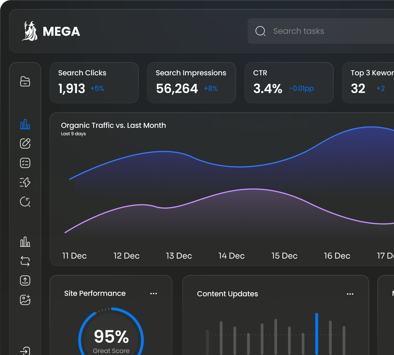Click the folder icon in the sidebar

pyautogui.click(x=25, y=81)
